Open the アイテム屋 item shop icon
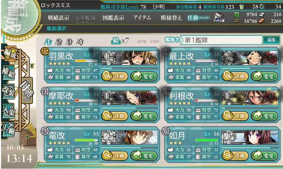The width and height of the screenshot is (283, 169). [x=219, y=18]
